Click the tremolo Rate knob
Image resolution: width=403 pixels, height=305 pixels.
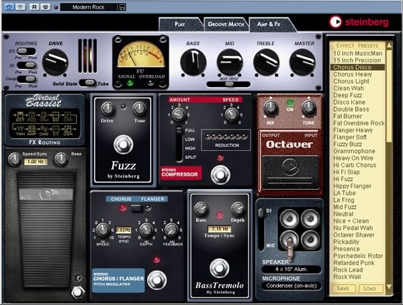point(201,208)
